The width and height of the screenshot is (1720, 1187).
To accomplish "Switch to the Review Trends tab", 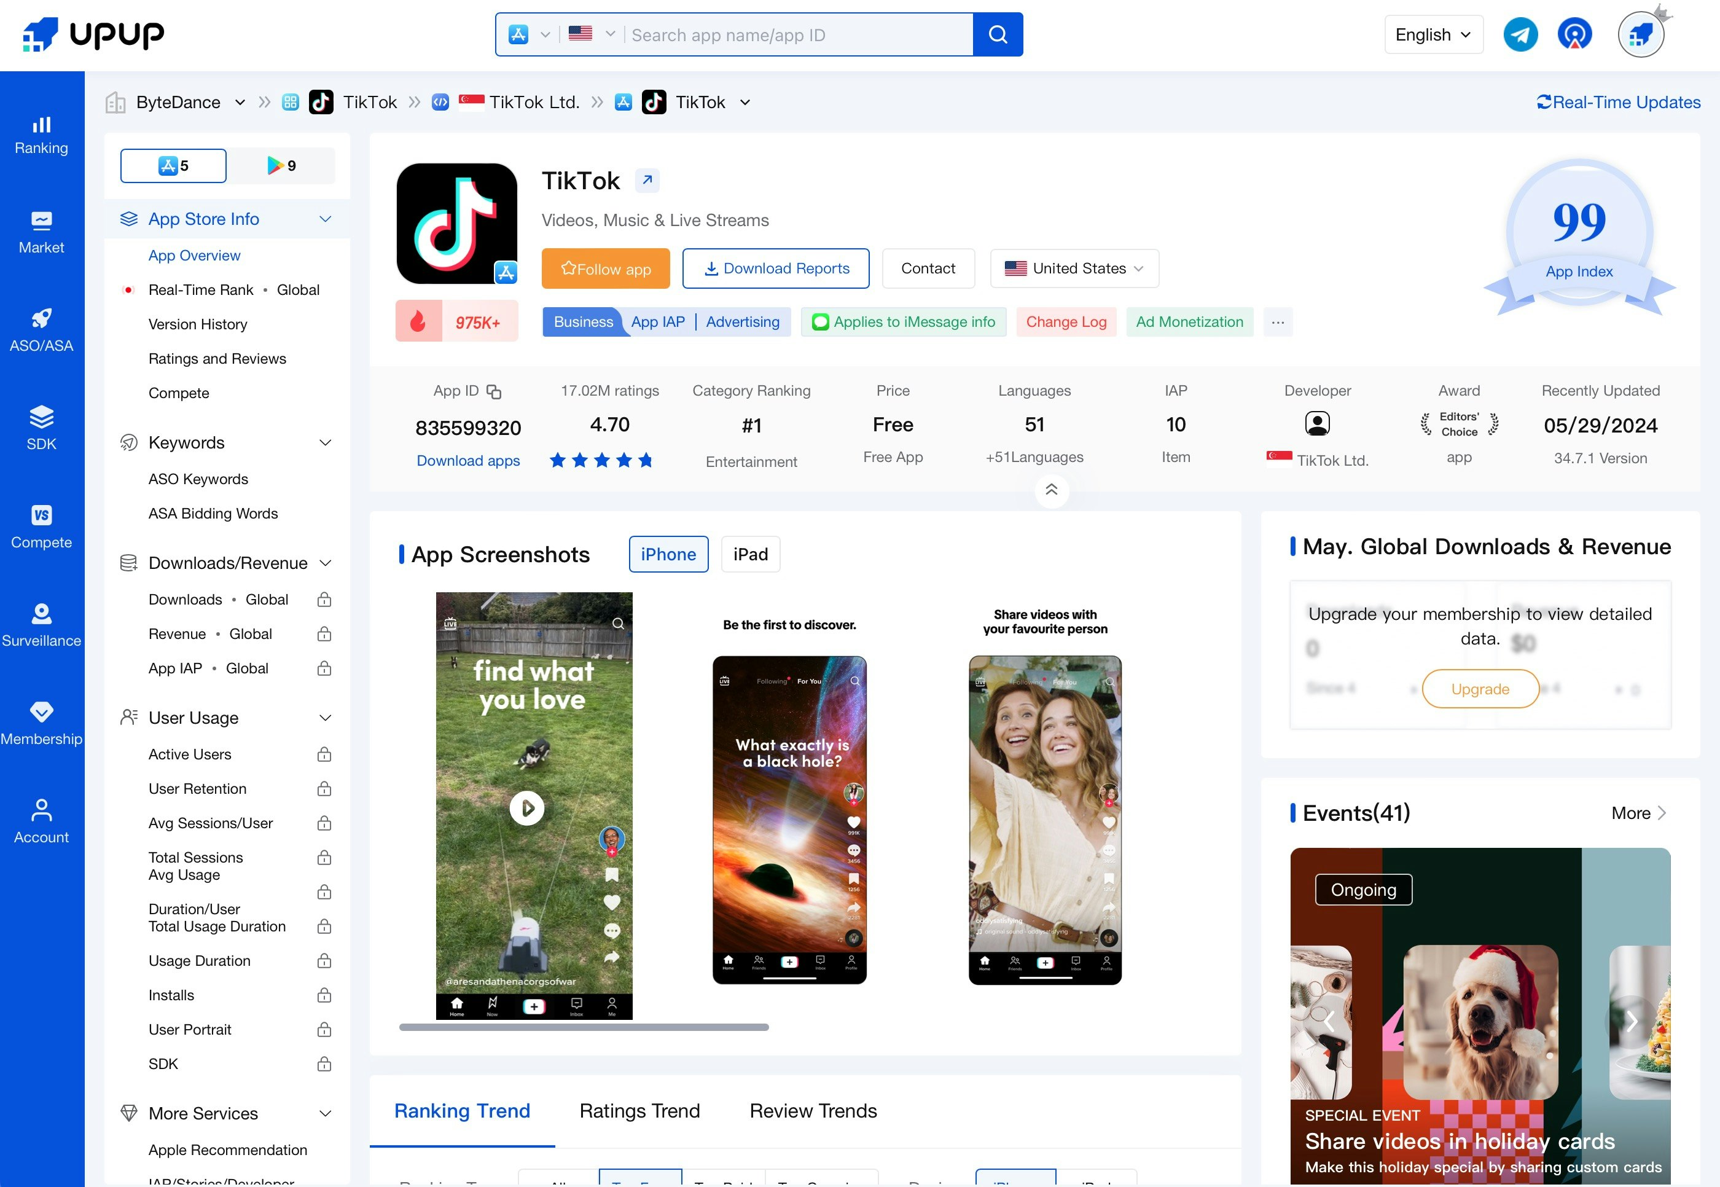I will pyautogui.click(x=813, y=1110).
